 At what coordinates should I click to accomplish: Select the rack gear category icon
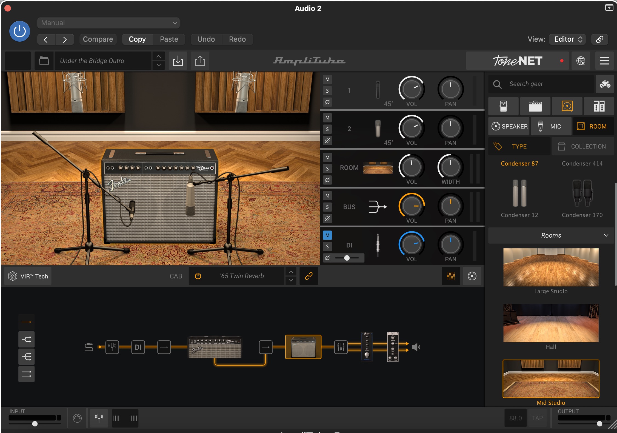[x=599, y=106]
